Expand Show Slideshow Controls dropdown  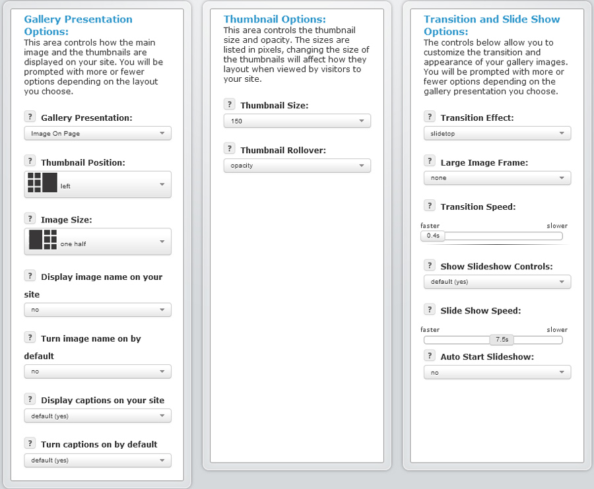(497, 282)
